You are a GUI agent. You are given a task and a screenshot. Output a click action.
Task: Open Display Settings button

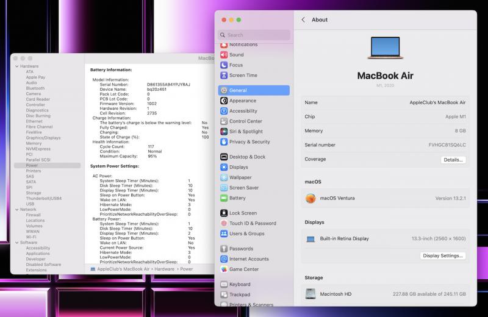point(443,255)
